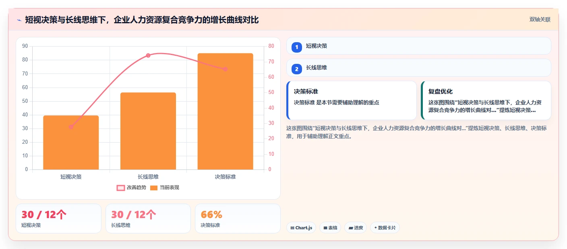The height and width of the screenshot is (249, 567).
Task: Click the 短视决策 30 / 12个 stat card
Action: (58, 218)
